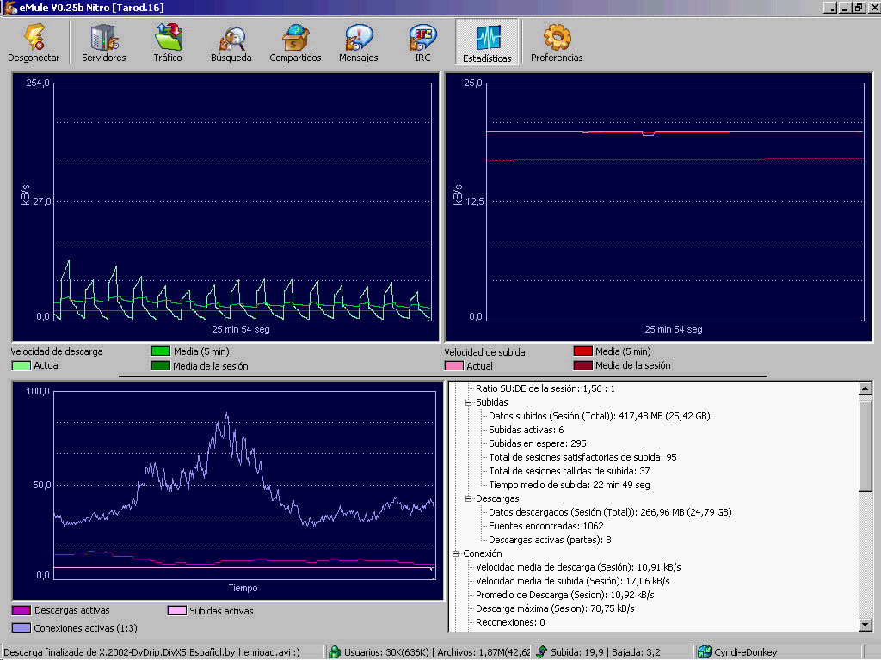
Task: Collapse the Subidas tree node
Action: (469, 402)
